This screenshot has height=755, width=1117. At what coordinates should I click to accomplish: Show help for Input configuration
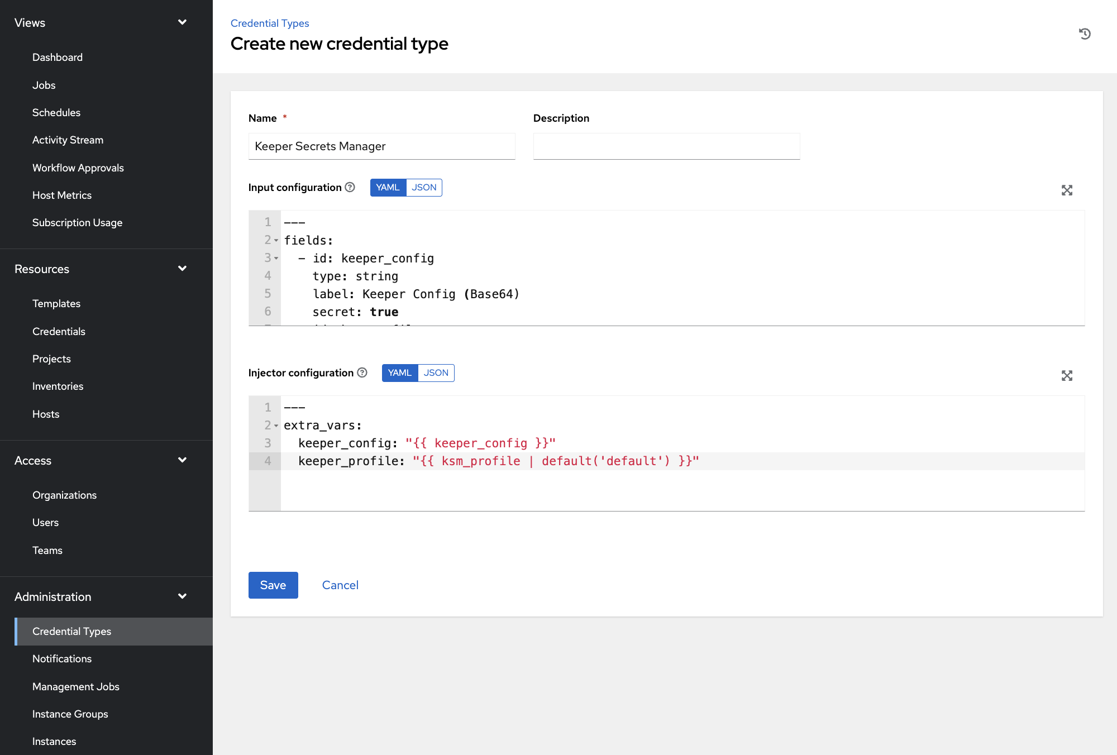(350, 188)
